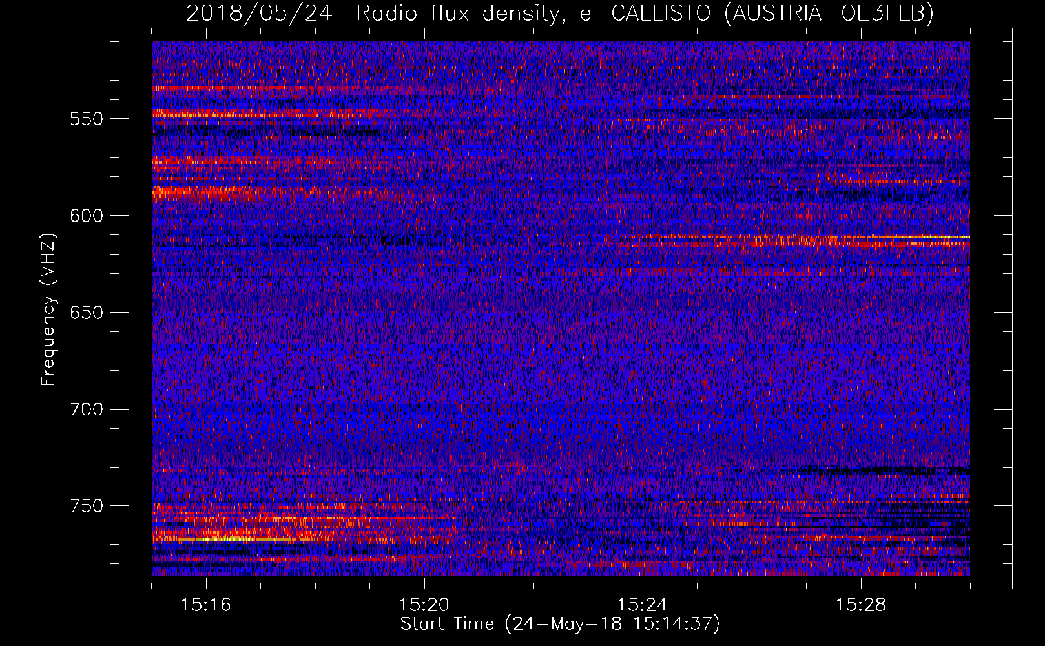The height and width of the screenshot is (646, 1045).
Task: Select the 650 frequency tick label
Action: point(87,313)
